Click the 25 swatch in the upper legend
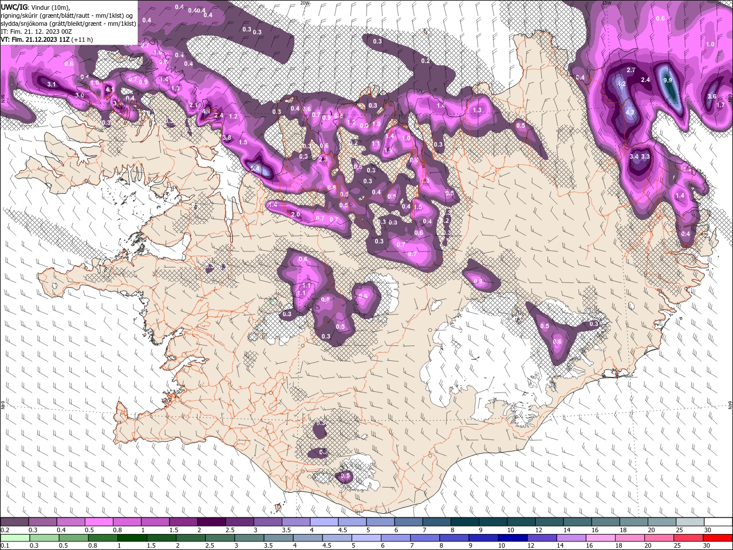733x550 pixels. click(x=690, y=522)
